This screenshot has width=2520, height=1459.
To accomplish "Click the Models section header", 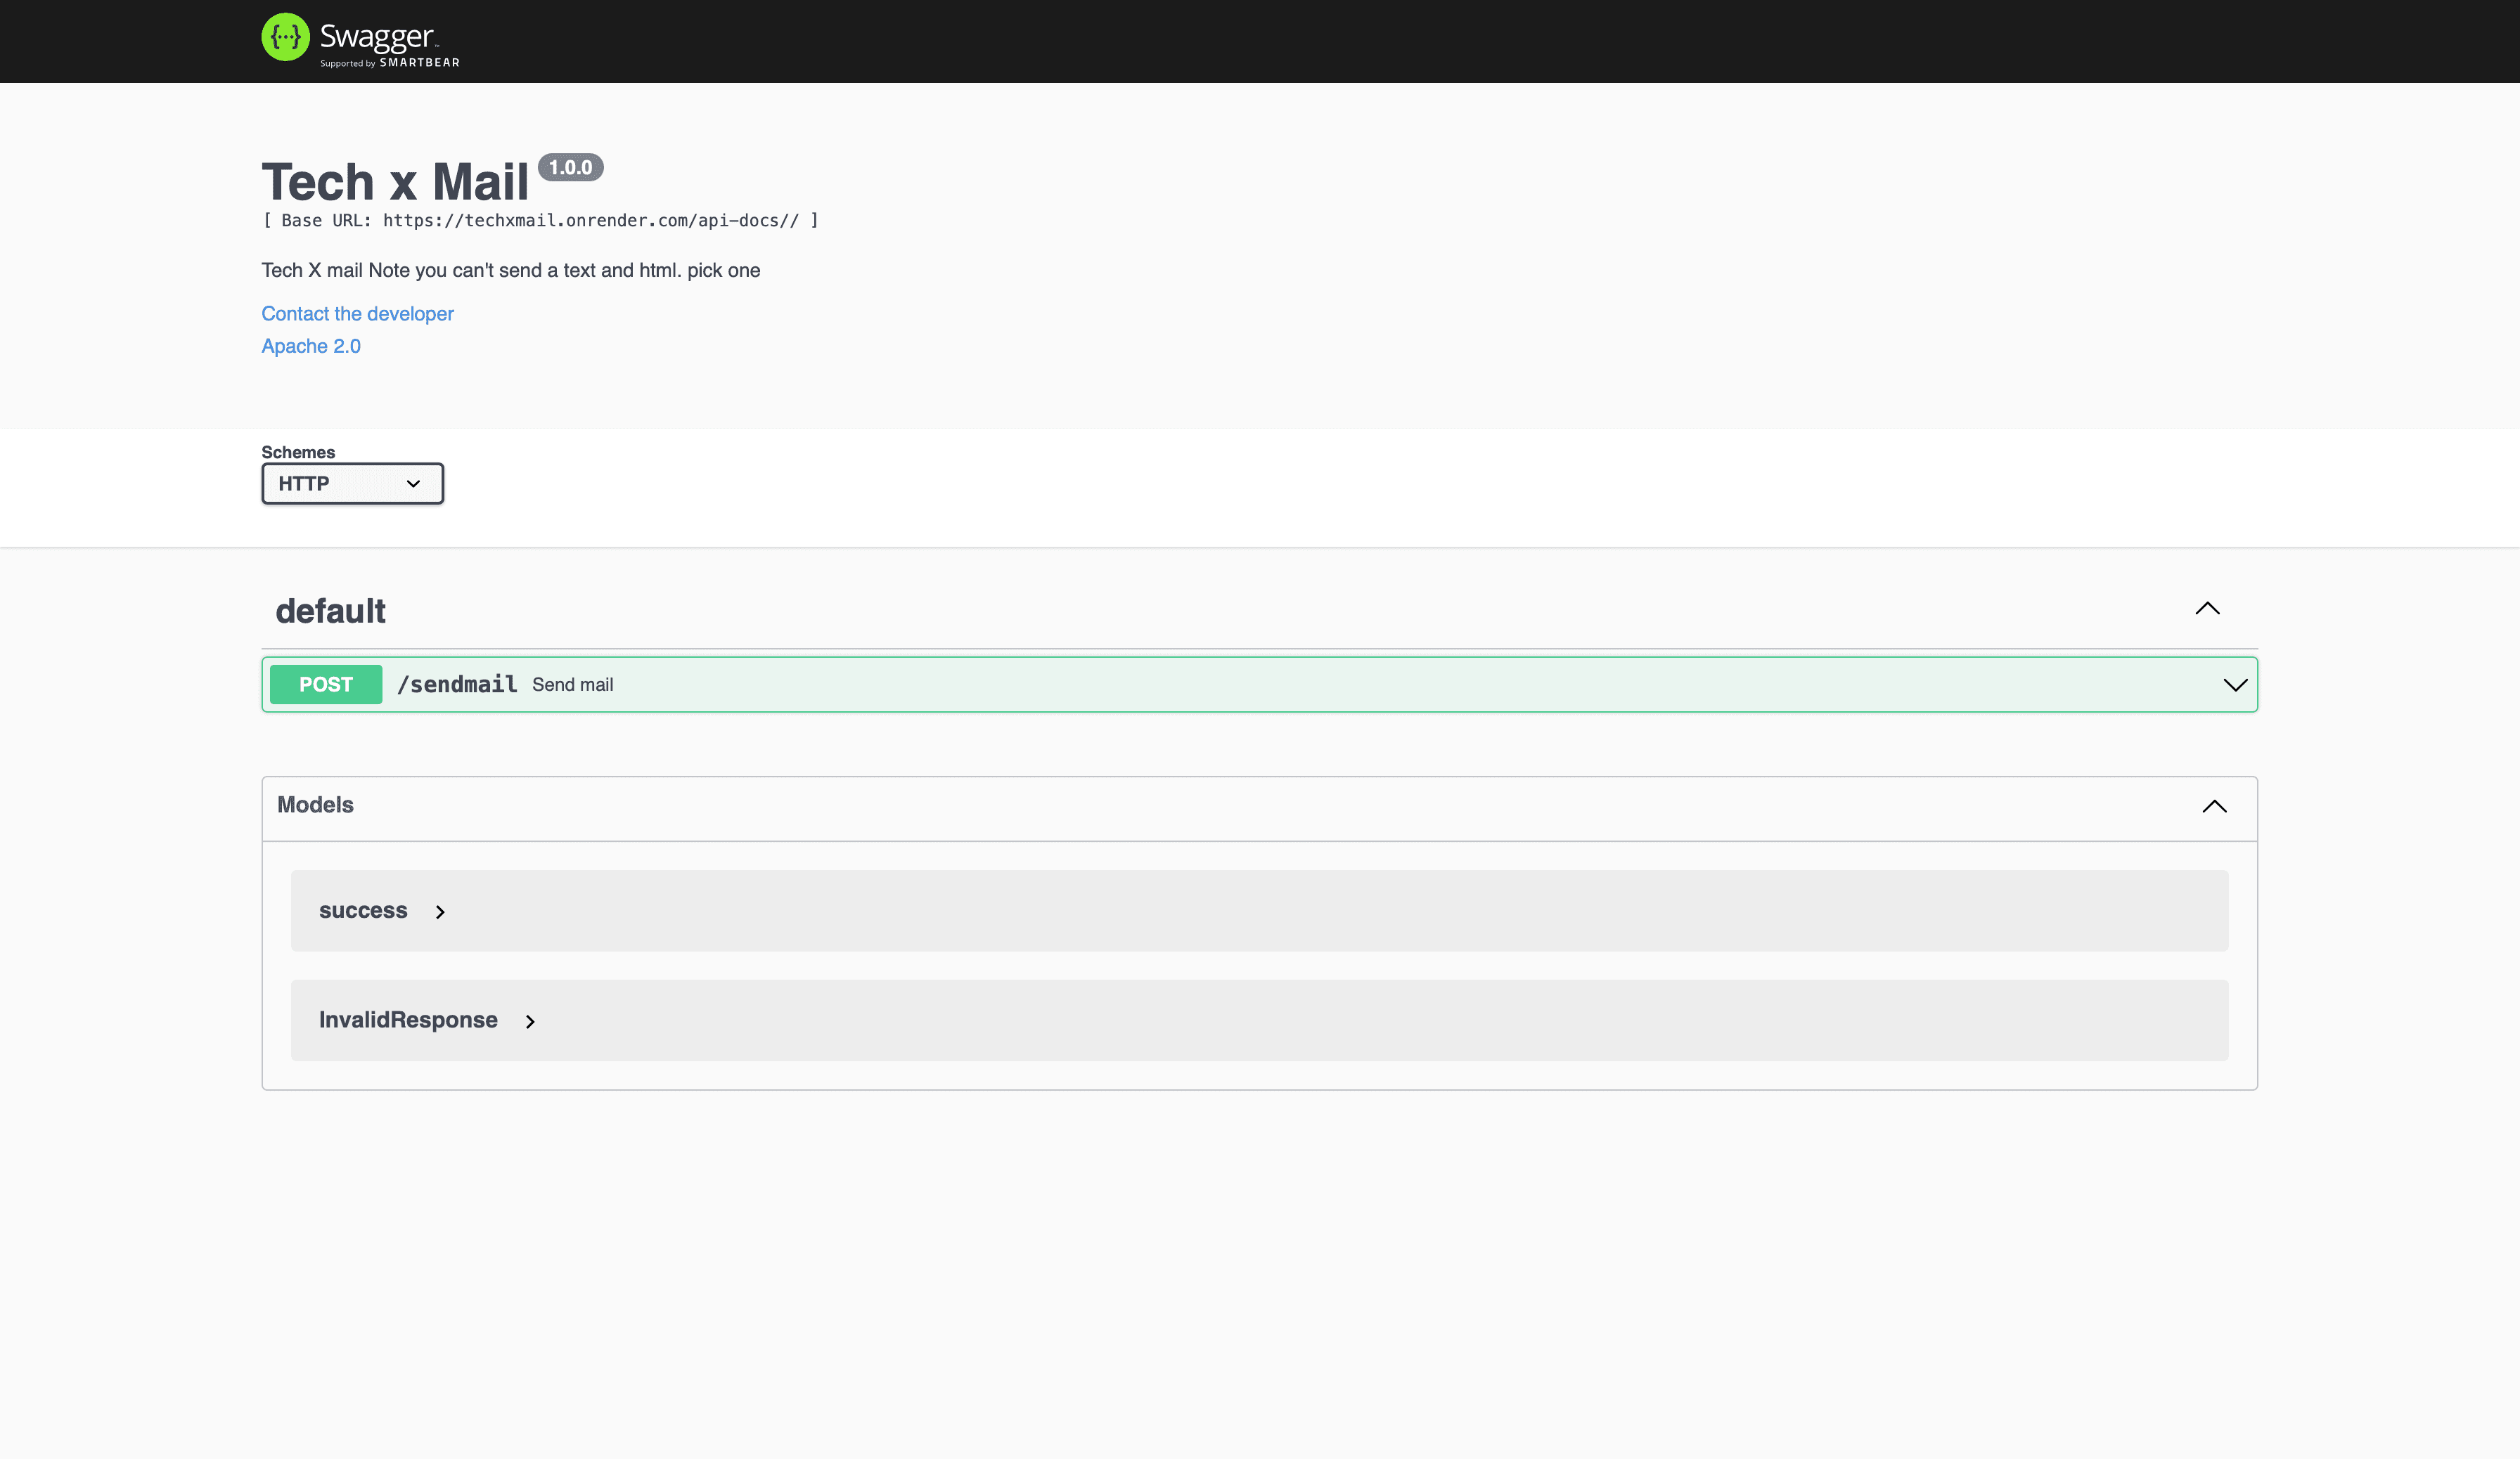I will (x=315, y=805).
